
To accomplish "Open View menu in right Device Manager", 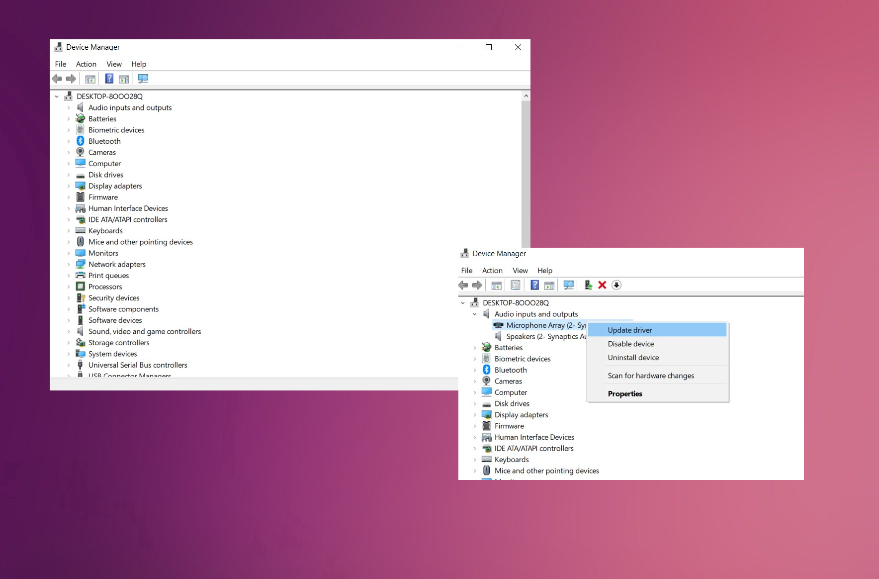I will (x=520, y=271).
